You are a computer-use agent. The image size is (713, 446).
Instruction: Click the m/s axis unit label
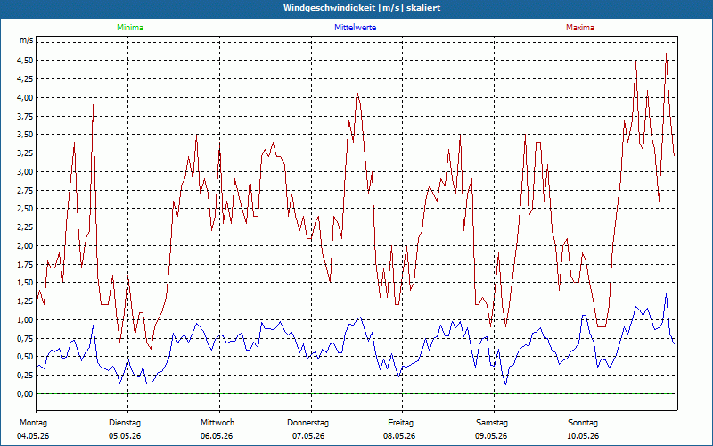26,40
